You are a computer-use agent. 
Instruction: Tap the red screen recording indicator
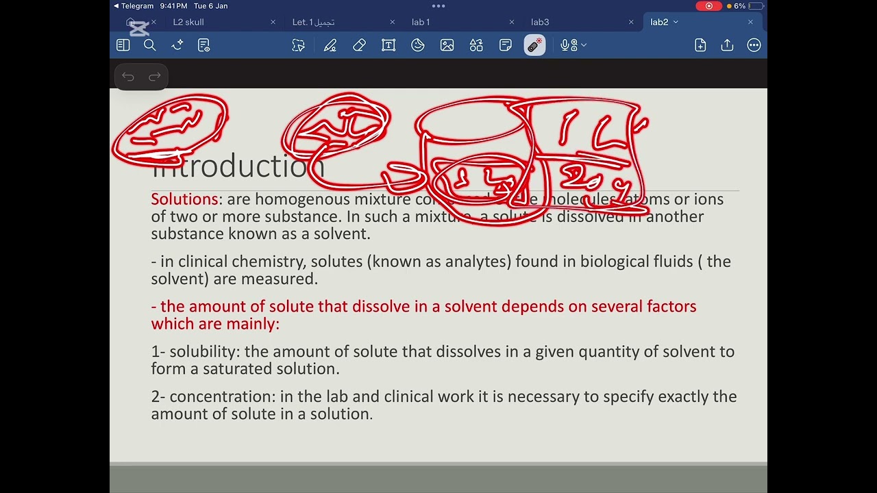708,5
